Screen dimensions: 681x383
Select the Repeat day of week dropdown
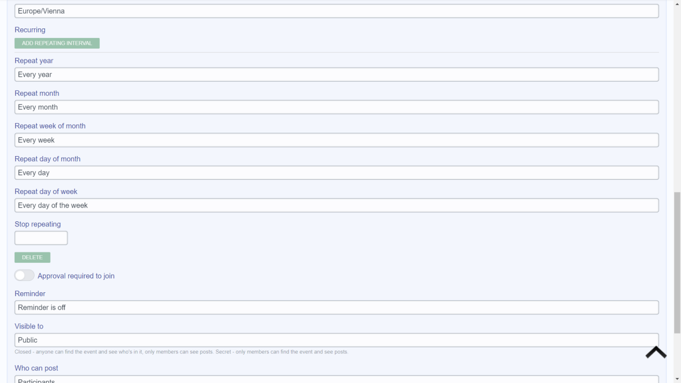click(x=337, y=205)
